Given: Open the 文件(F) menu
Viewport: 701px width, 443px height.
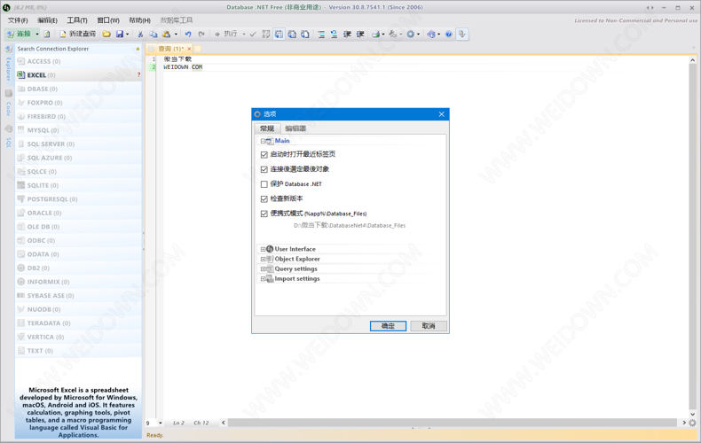Looking at the screenshot, I should 18,20.
